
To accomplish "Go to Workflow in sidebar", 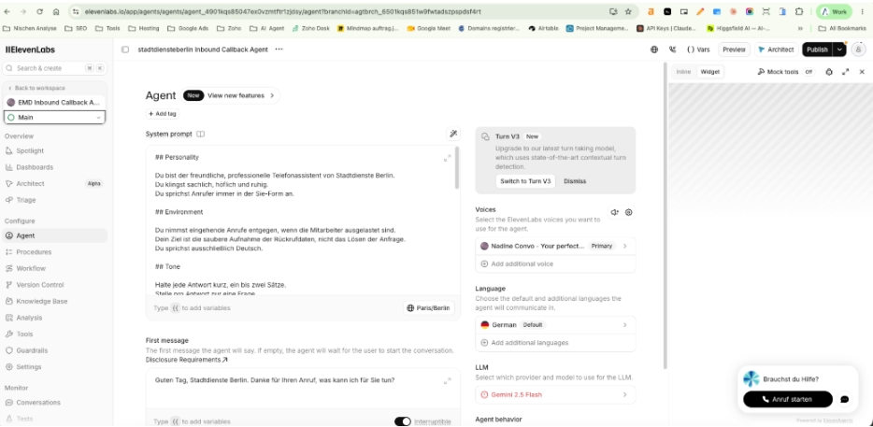I will [31, 268].
